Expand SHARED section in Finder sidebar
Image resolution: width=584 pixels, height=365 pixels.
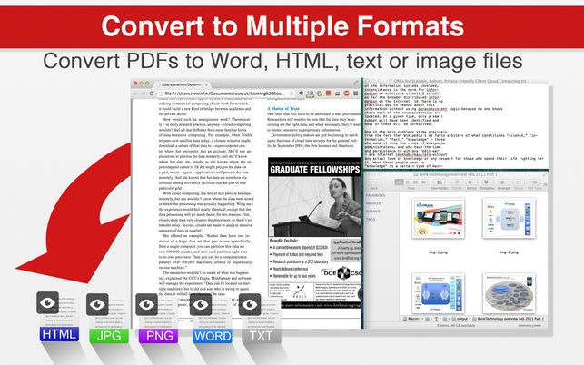click(373, 212)
